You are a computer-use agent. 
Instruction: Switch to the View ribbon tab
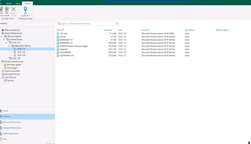click(18, 4)
